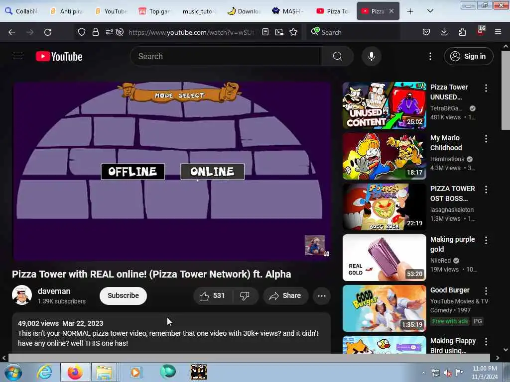Open a new browser tab with plus
The width and height of the screenshot is (510, 382).
[x=410, y=11]
